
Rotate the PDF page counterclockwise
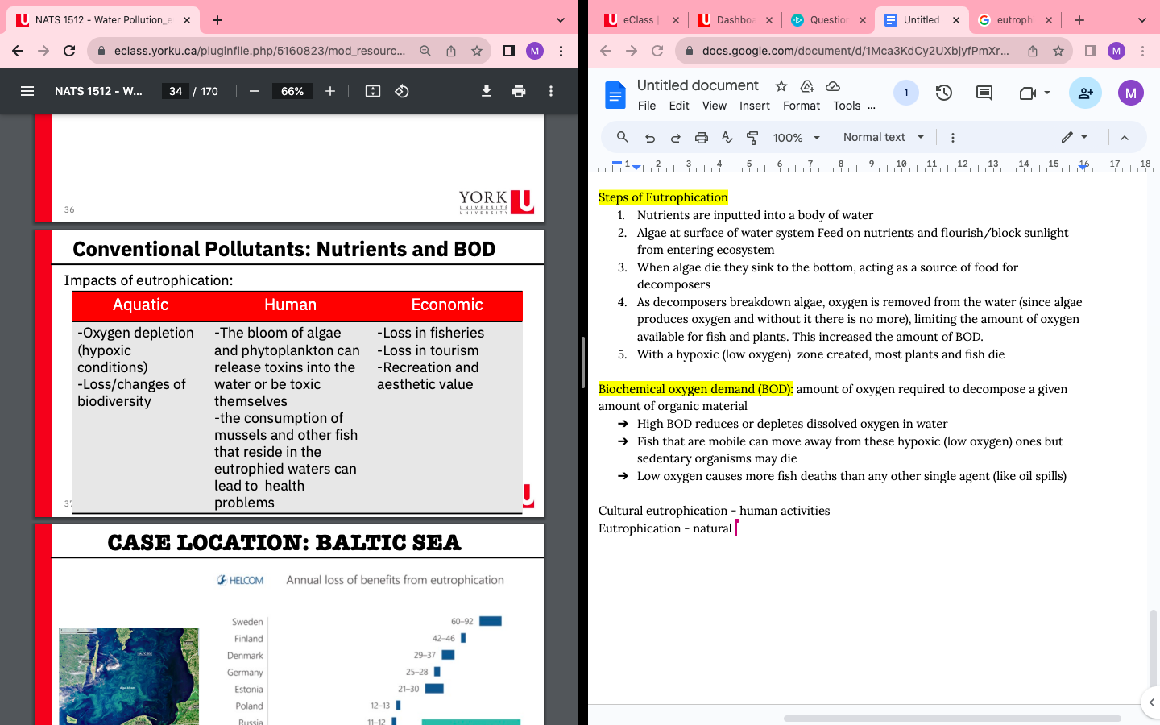[402, 91]
